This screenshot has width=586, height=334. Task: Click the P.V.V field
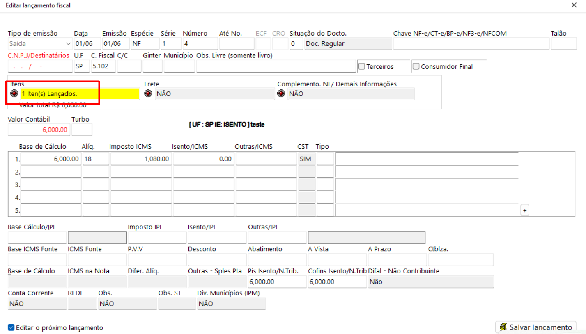157,260
